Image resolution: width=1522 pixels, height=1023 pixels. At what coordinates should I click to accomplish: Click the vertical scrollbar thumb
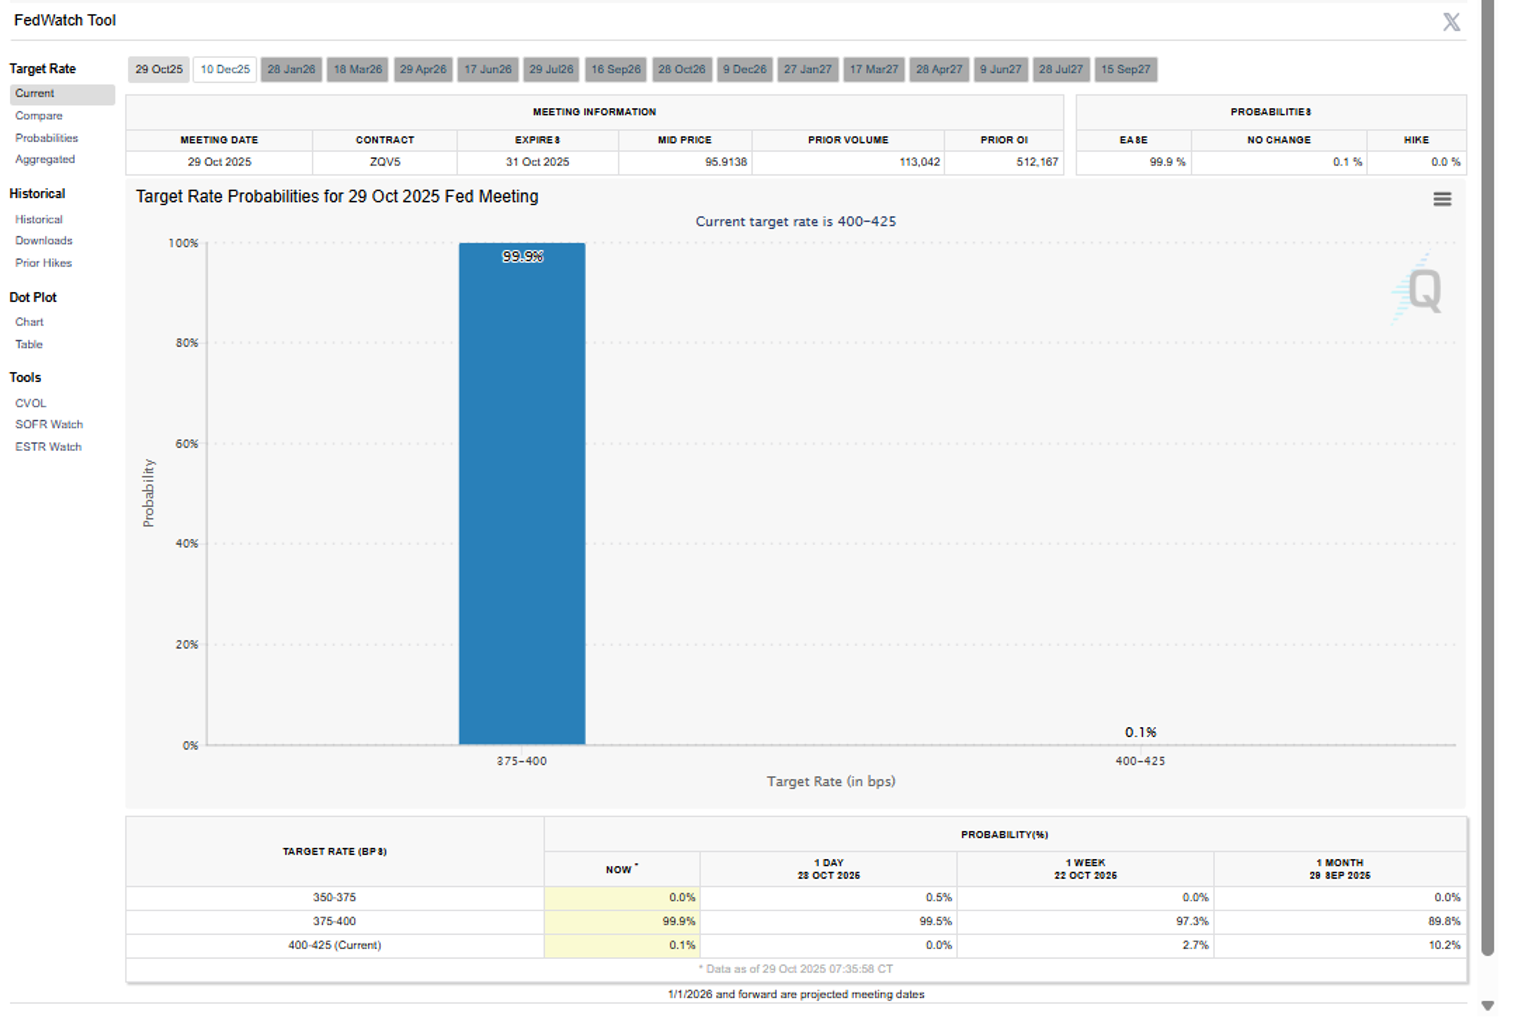click(1488, 476)
